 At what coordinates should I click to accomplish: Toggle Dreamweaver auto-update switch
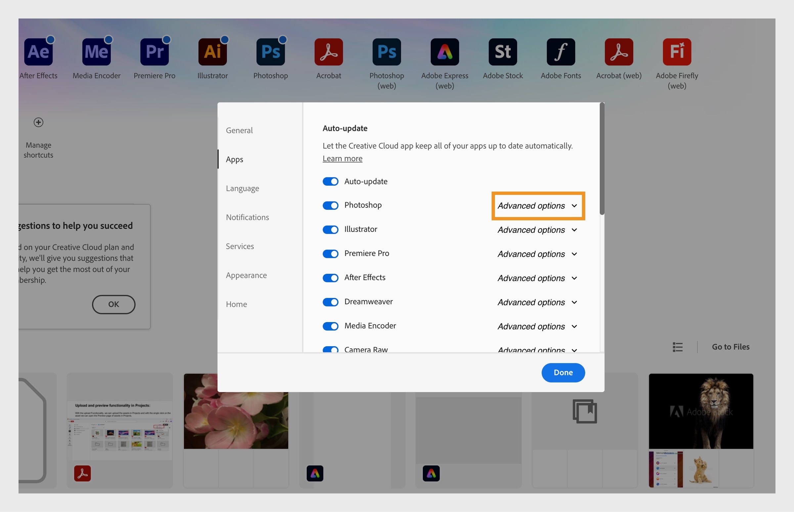click(330, 302)
